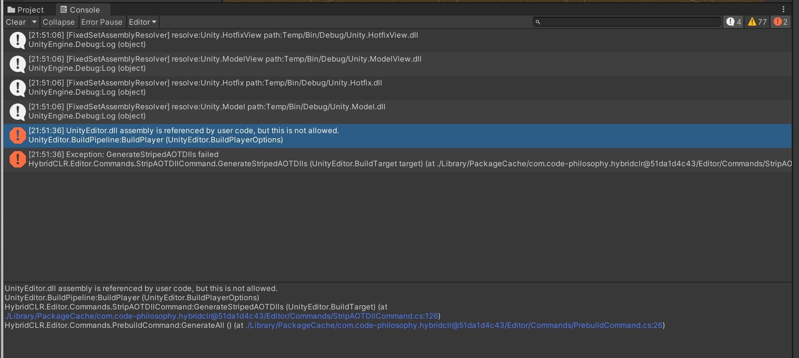Select the UnityEditor.dll assembly referenced error entry

coord(397,136)
